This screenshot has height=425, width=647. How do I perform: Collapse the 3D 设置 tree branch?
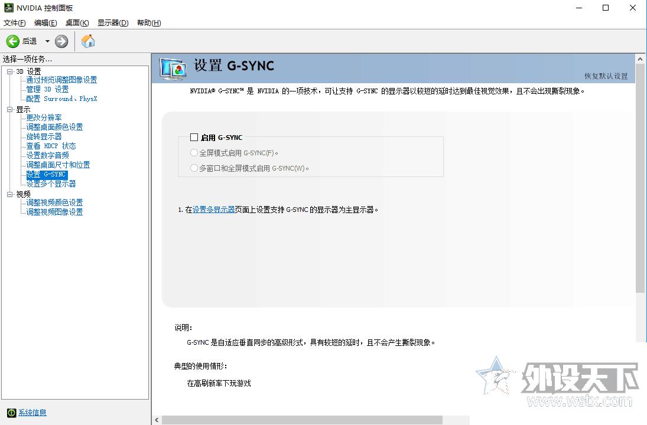tap(11, 70)
